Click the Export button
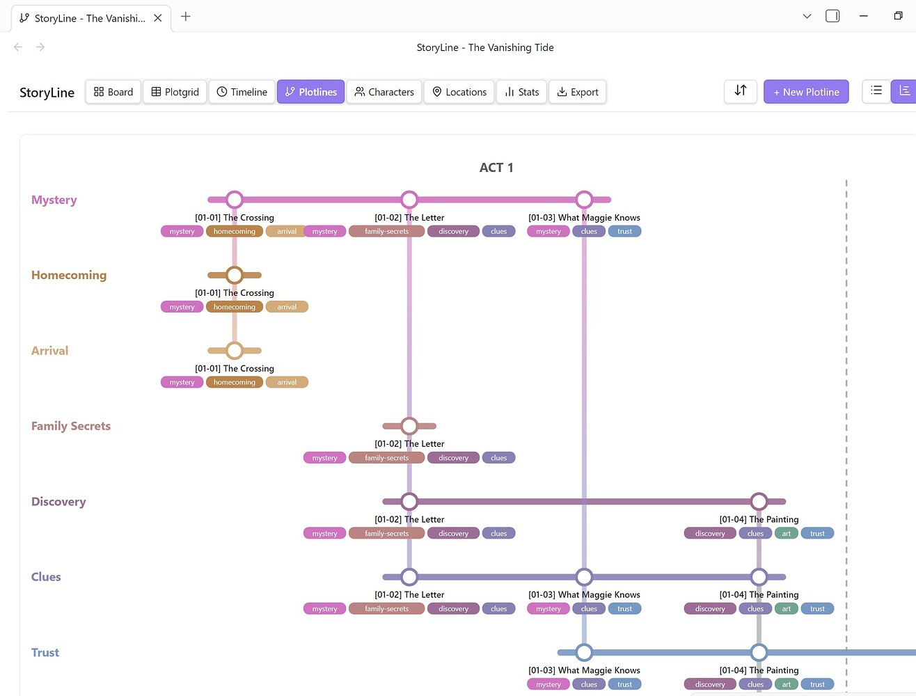 point(578,92)
